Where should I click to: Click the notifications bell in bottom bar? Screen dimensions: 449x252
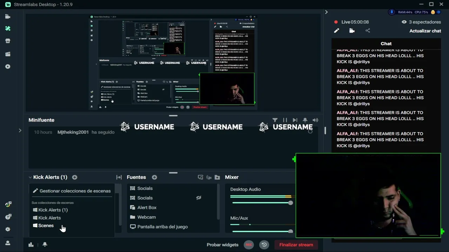[45, 245]
